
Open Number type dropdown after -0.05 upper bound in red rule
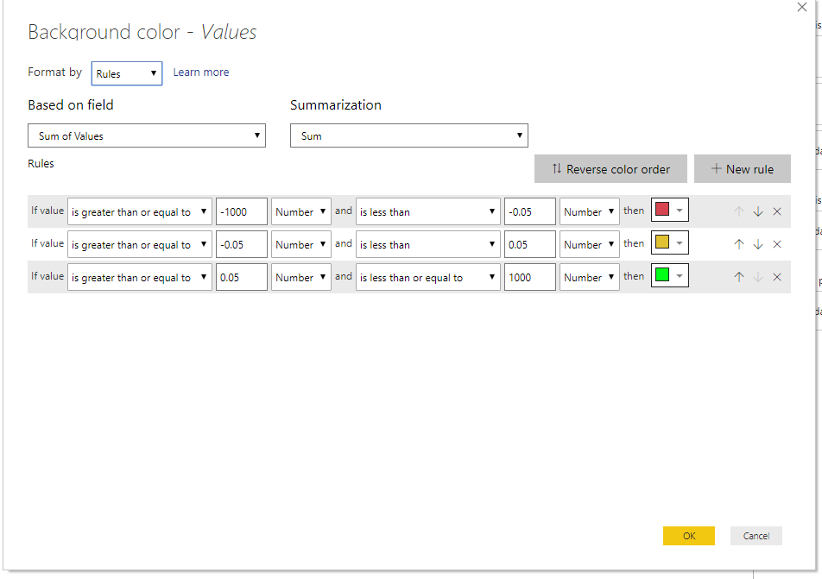pyautogui.click(x=590, y=211)
